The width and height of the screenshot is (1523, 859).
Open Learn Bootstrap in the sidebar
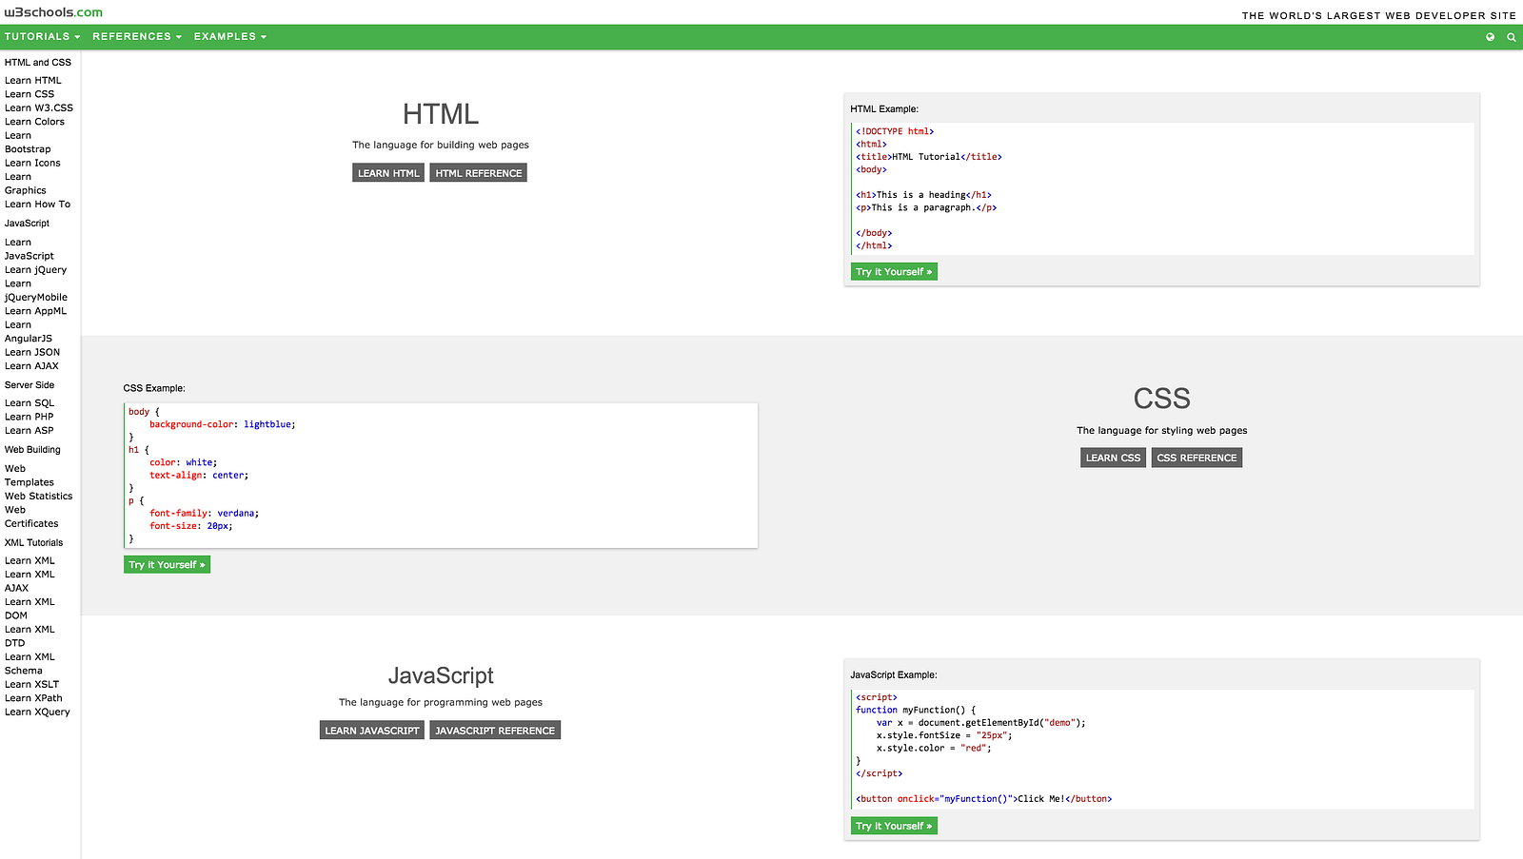point(28,143)
